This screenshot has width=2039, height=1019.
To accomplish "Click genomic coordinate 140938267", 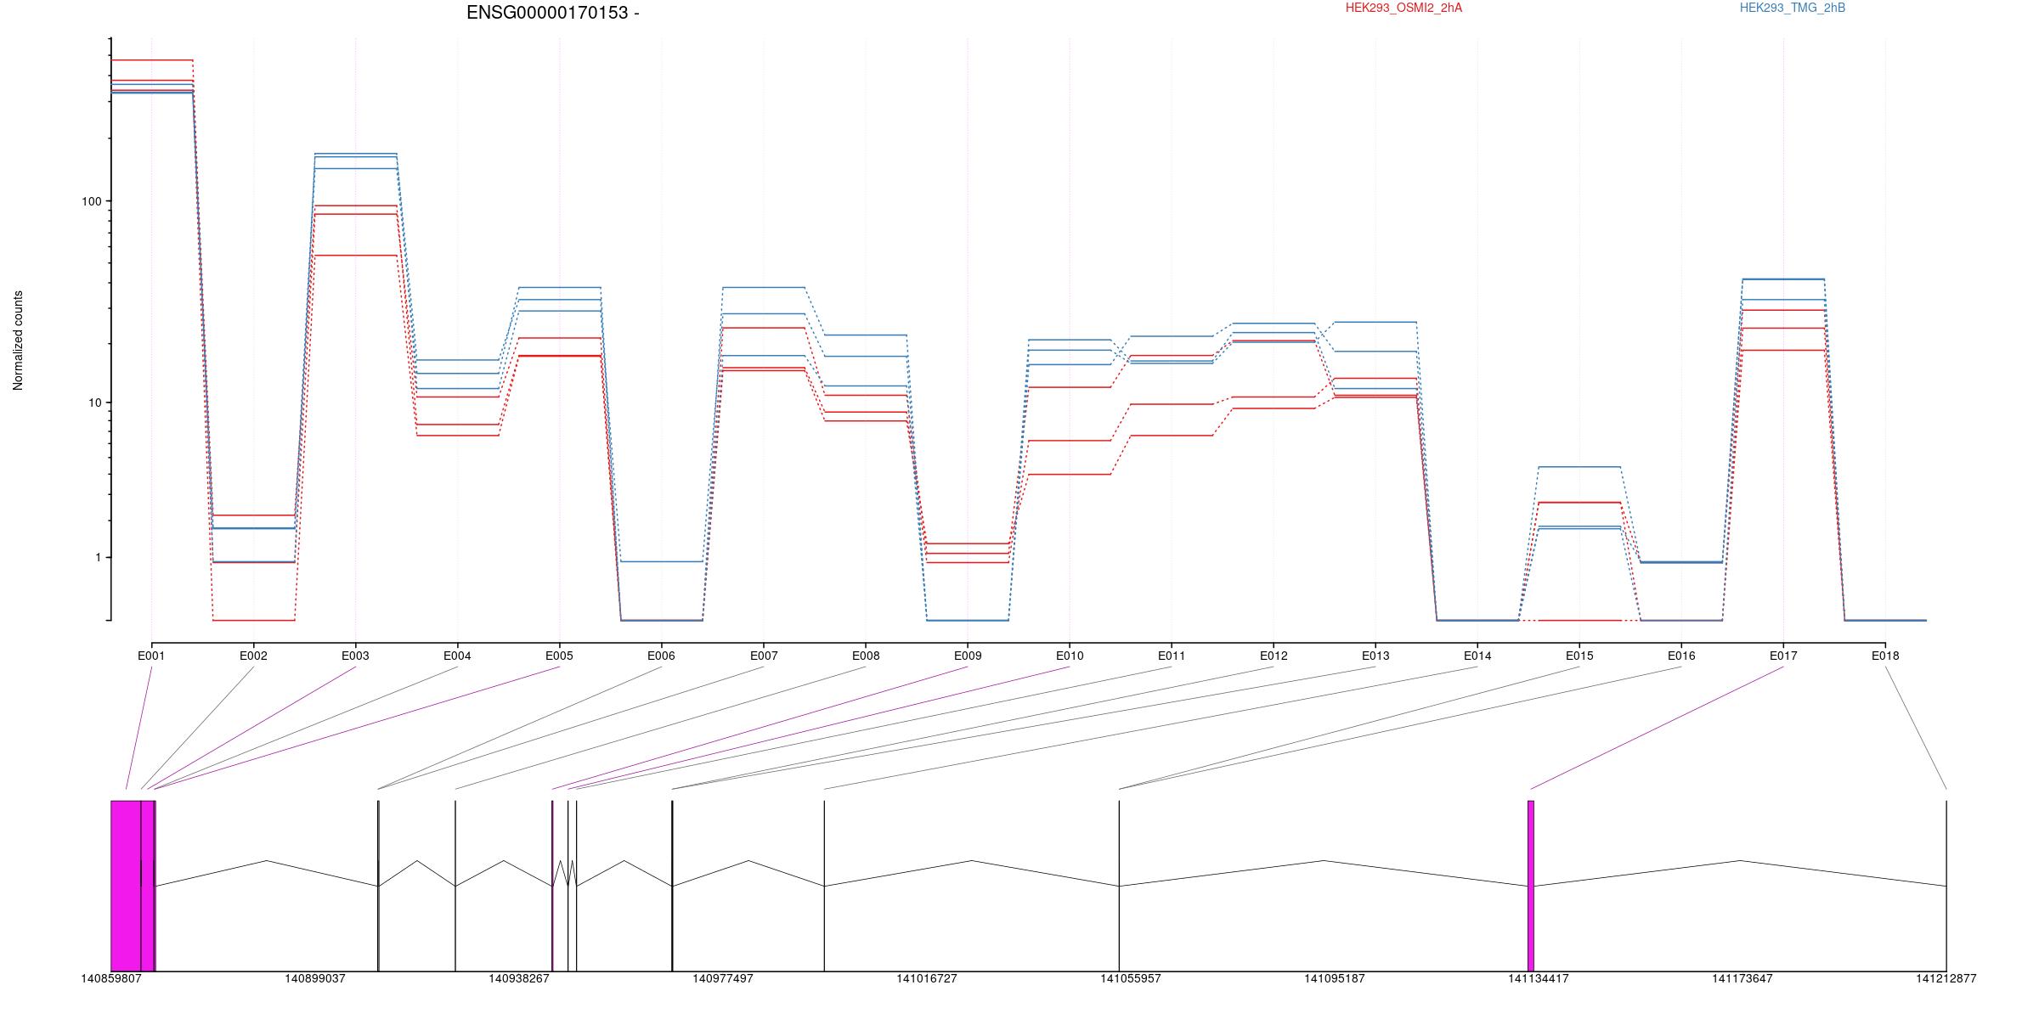I will point(519,979).
